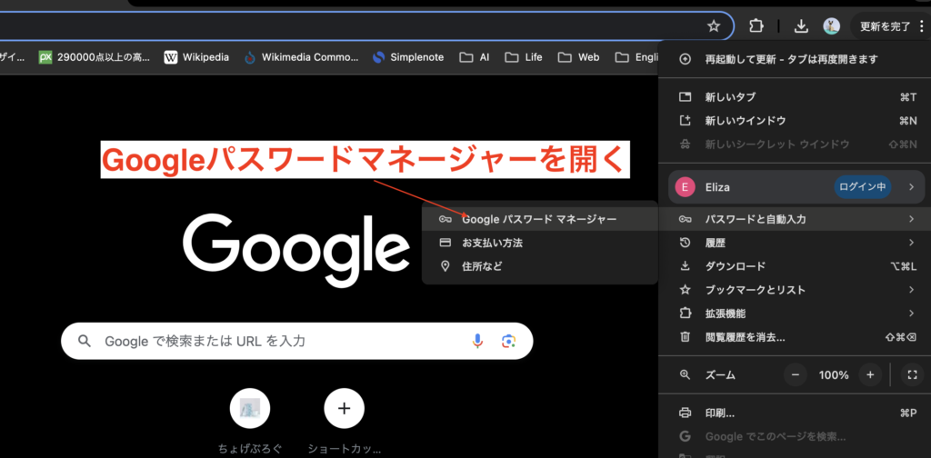The width and height of the screenshot is (931, 458).
Task: Select 新しいタブ menu item
Action: 795,96
